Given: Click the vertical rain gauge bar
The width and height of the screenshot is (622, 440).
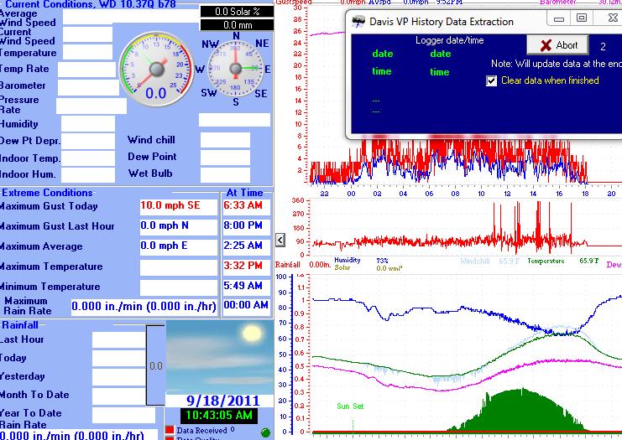Looking at the screenshot, I should (155, 365).
